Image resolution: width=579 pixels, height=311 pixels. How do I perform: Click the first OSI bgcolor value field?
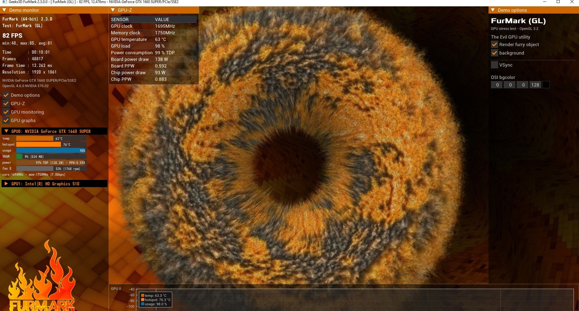tap(497, 85)
